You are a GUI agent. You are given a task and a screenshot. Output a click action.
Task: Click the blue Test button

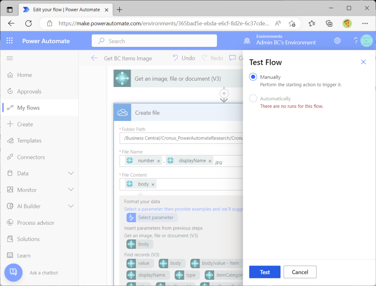[265, 272]
